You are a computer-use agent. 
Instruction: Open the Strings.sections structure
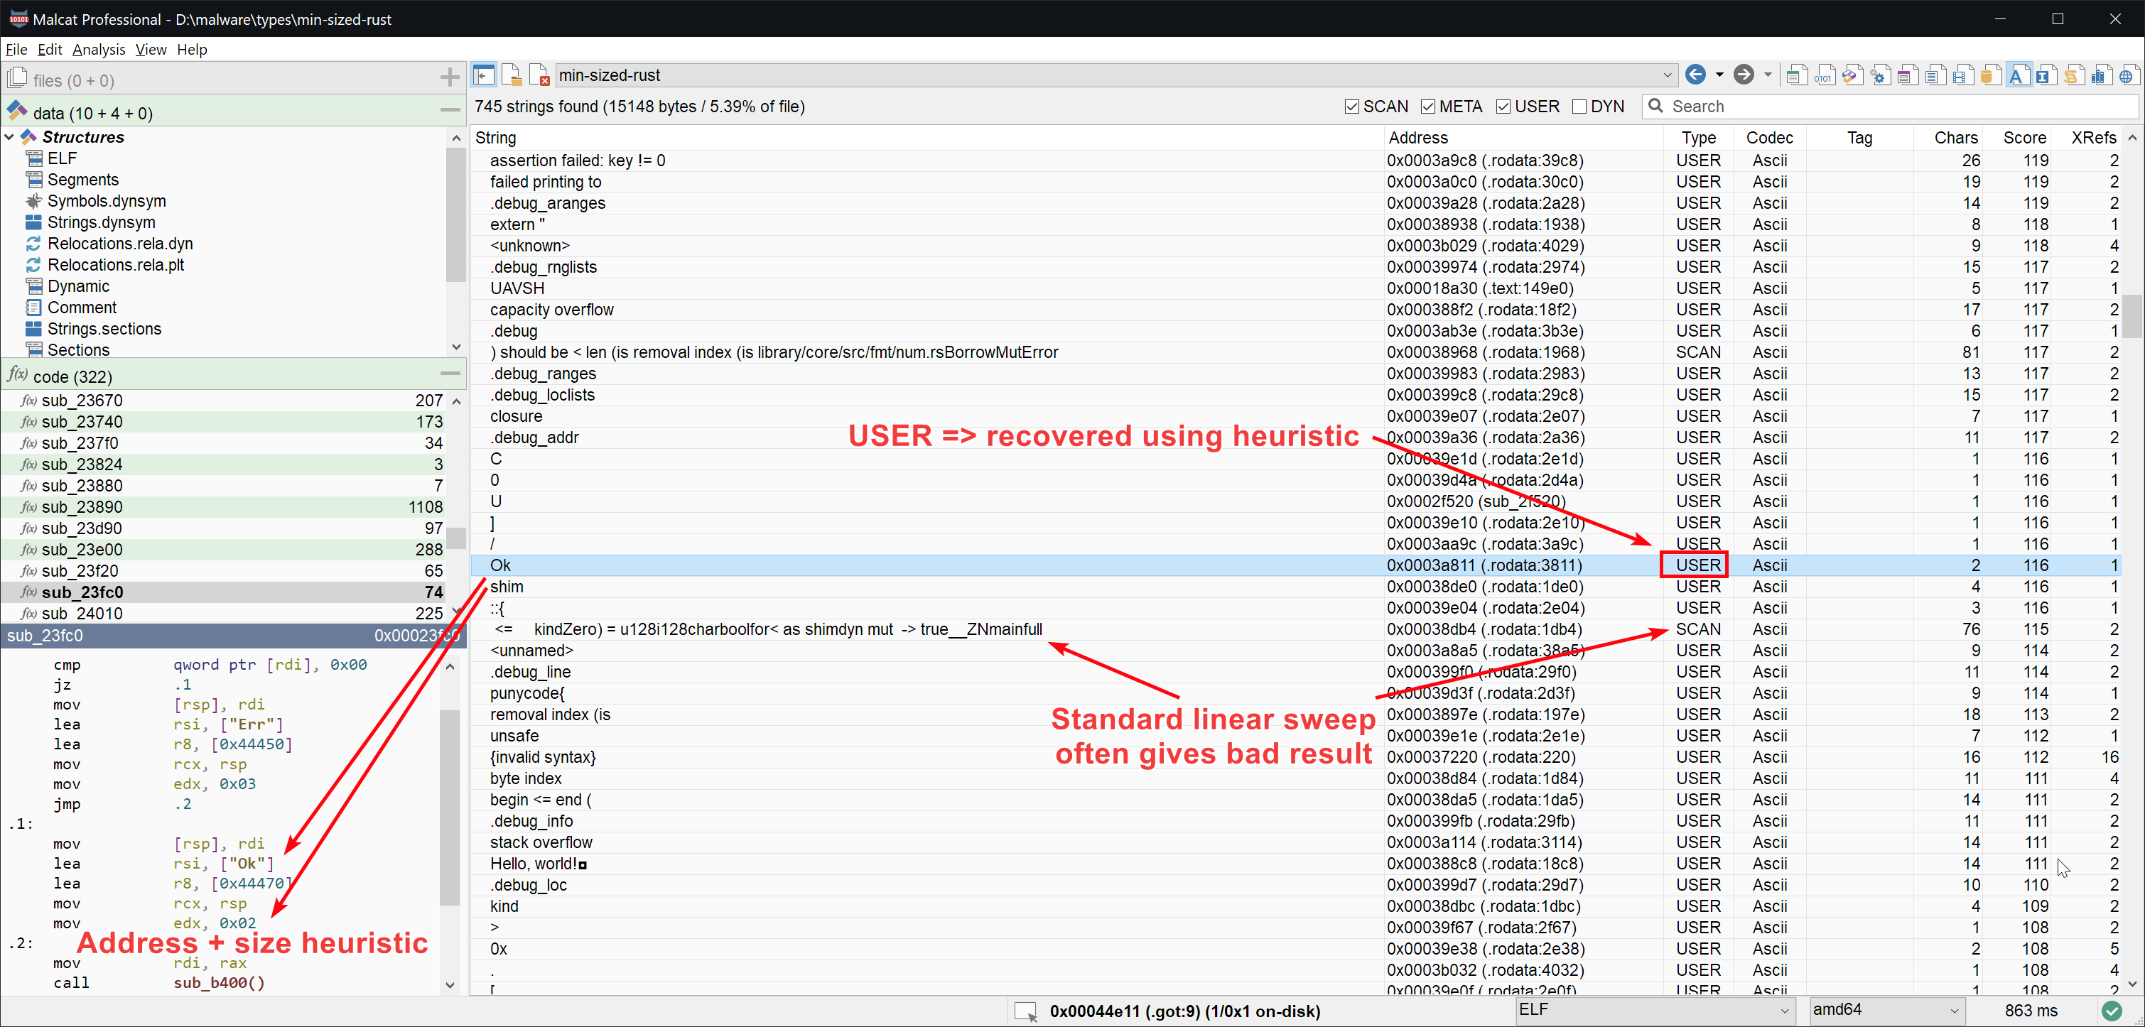click(x=103, y=328)
